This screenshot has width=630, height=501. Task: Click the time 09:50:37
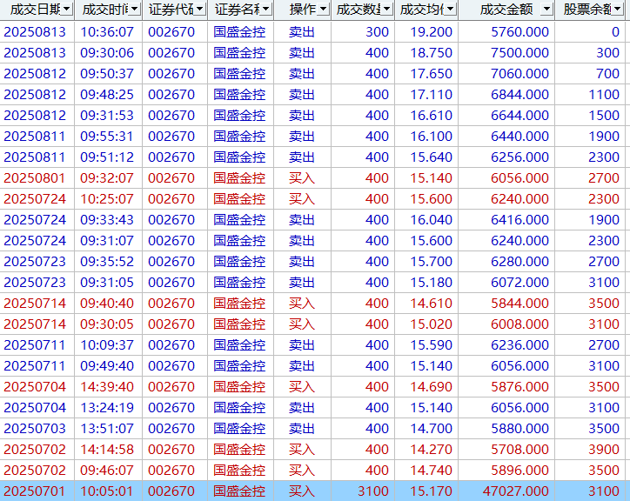107,74
